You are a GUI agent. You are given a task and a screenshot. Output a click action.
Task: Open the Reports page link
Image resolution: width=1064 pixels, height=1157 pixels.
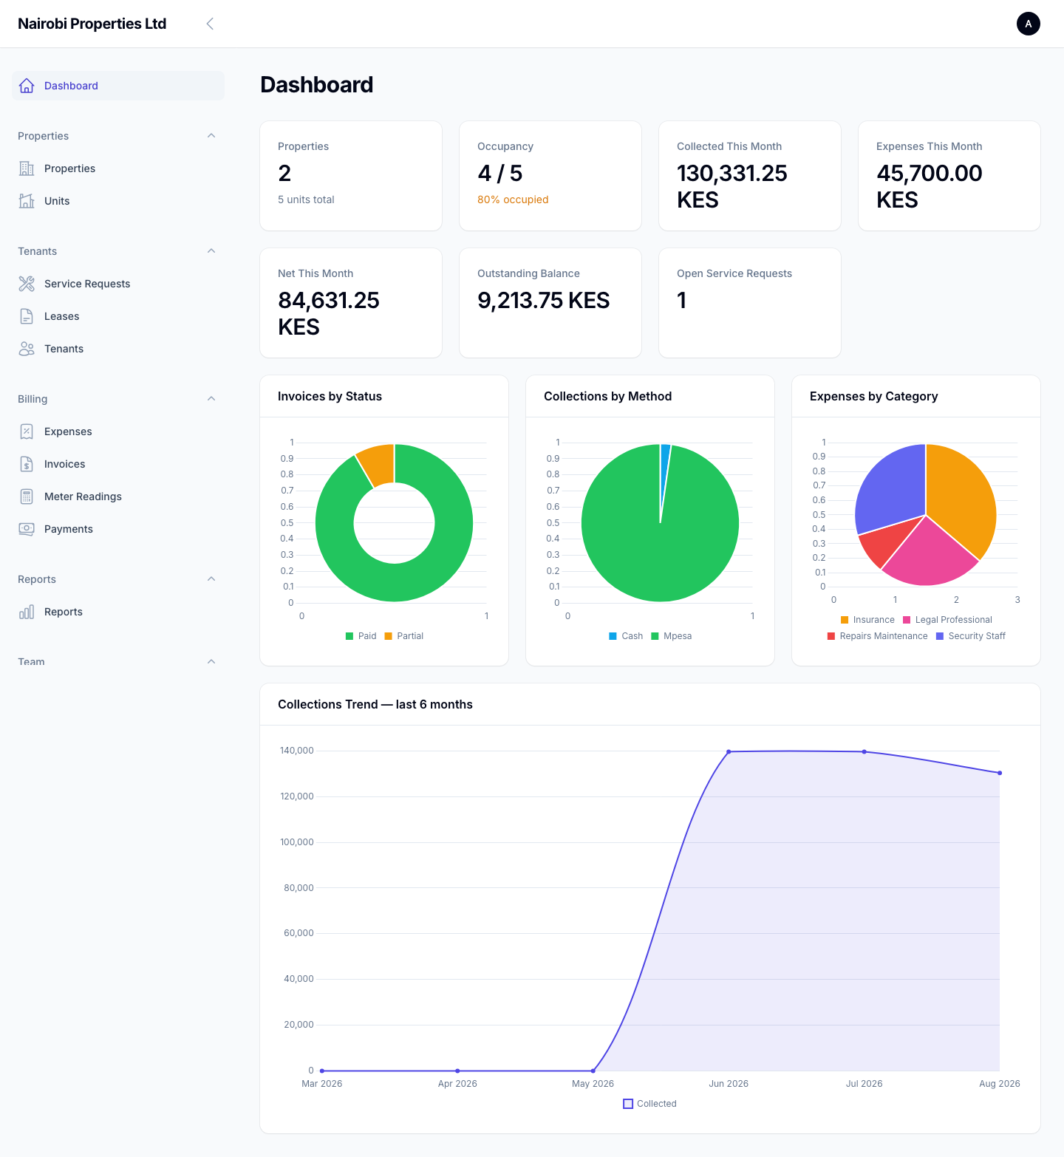[118, 612]
